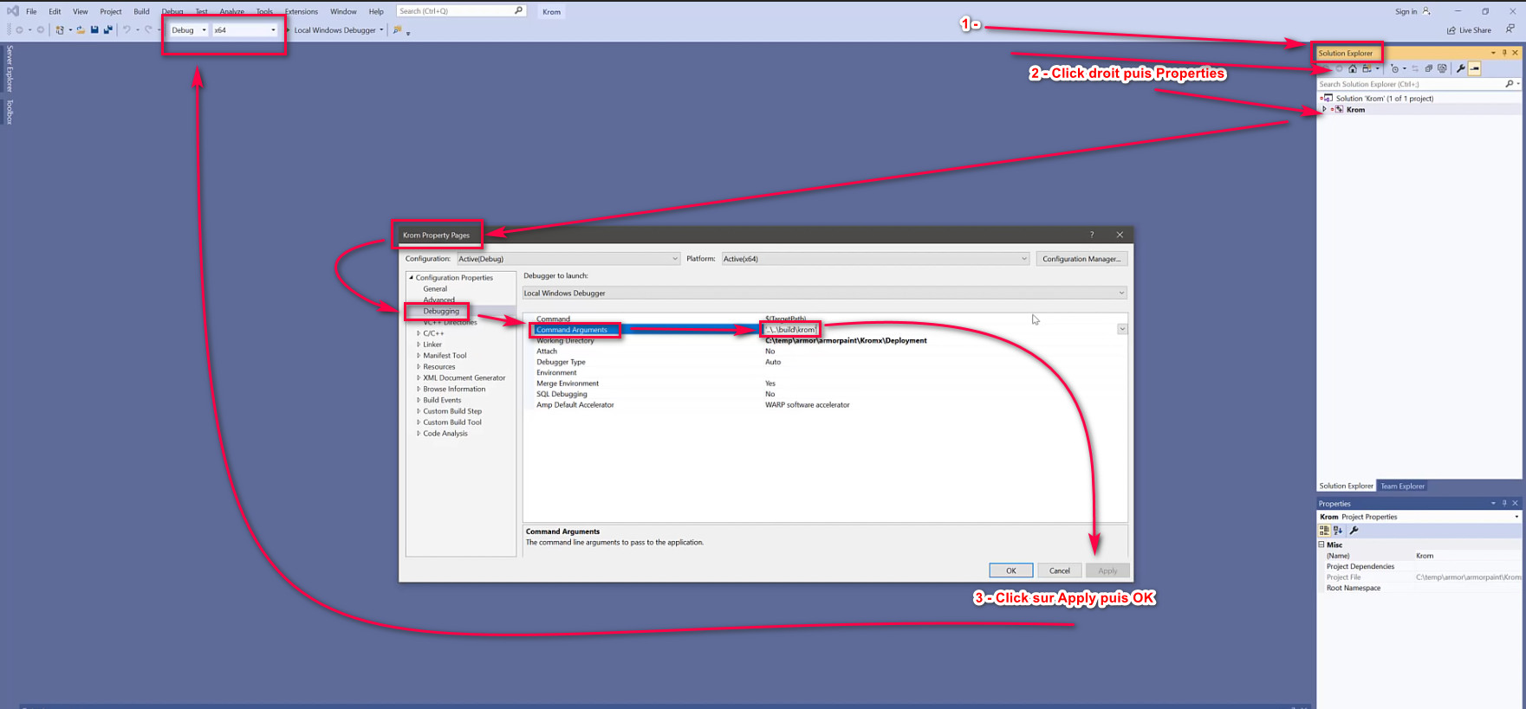1526x709 pixels.
Task: Click the Live Share button
Action: point(1469,30)
